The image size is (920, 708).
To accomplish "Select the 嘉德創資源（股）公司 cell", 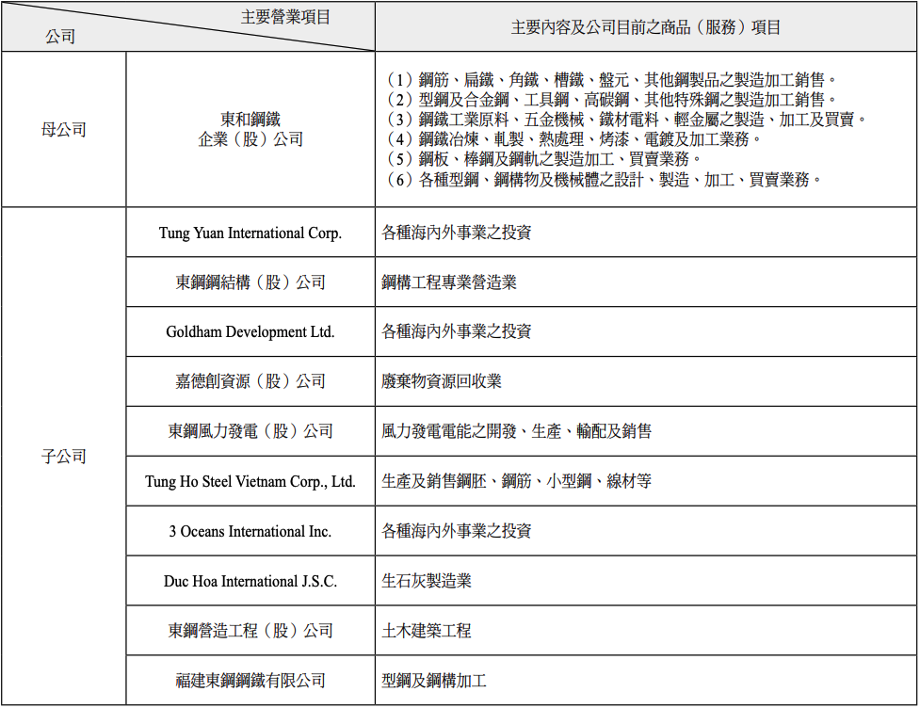I will click(x=250, y=381).
